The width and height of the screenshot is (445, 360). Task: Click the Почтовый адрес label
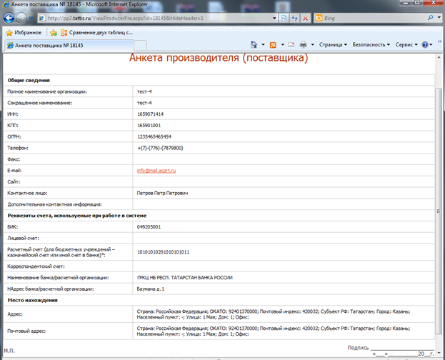(x=26, y=331)
